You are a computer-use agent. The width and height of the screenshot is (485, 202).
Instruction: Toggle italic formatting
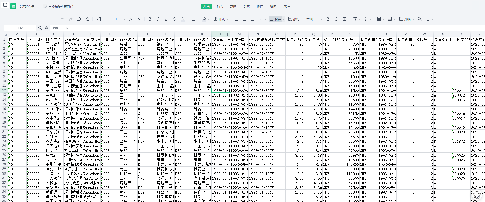[158, 19]
